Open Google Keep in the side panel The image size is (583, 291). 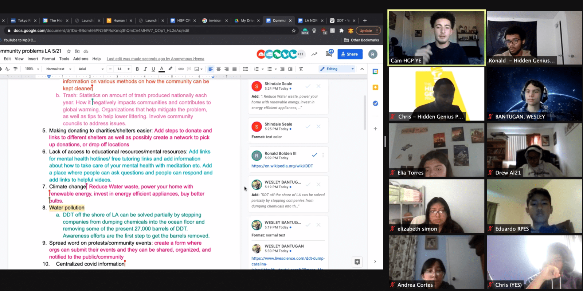click(x=375, y=87)
